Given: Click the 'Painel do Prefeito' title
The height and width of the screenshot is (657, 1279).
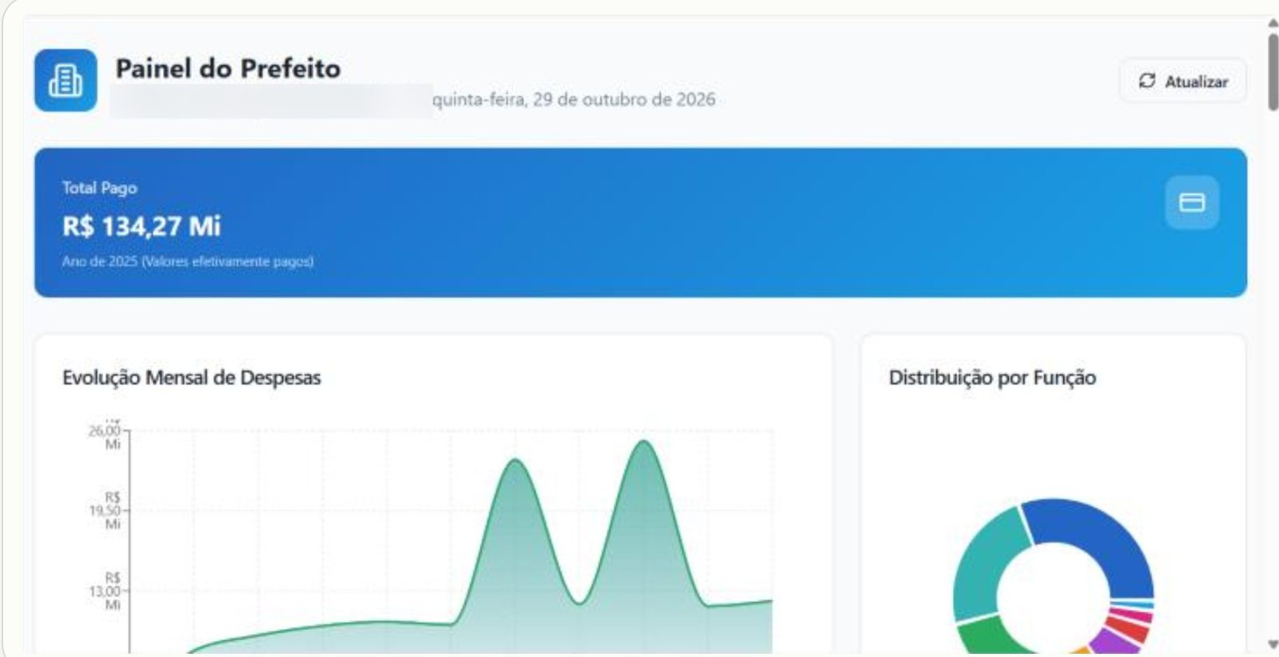Looking at the screenshot, I should (x=228, y=69).
